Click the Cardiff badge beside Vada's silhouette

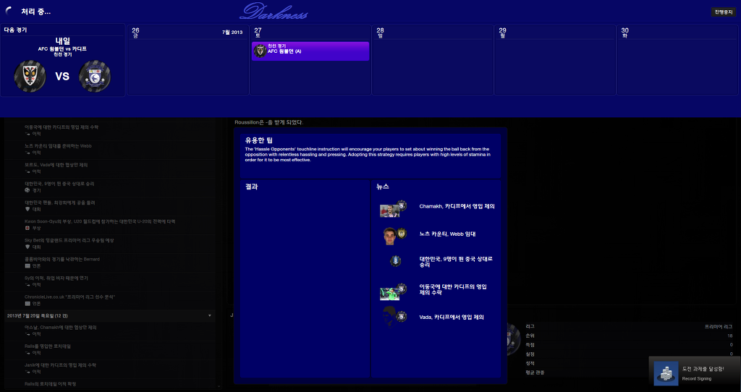(402, 317)
